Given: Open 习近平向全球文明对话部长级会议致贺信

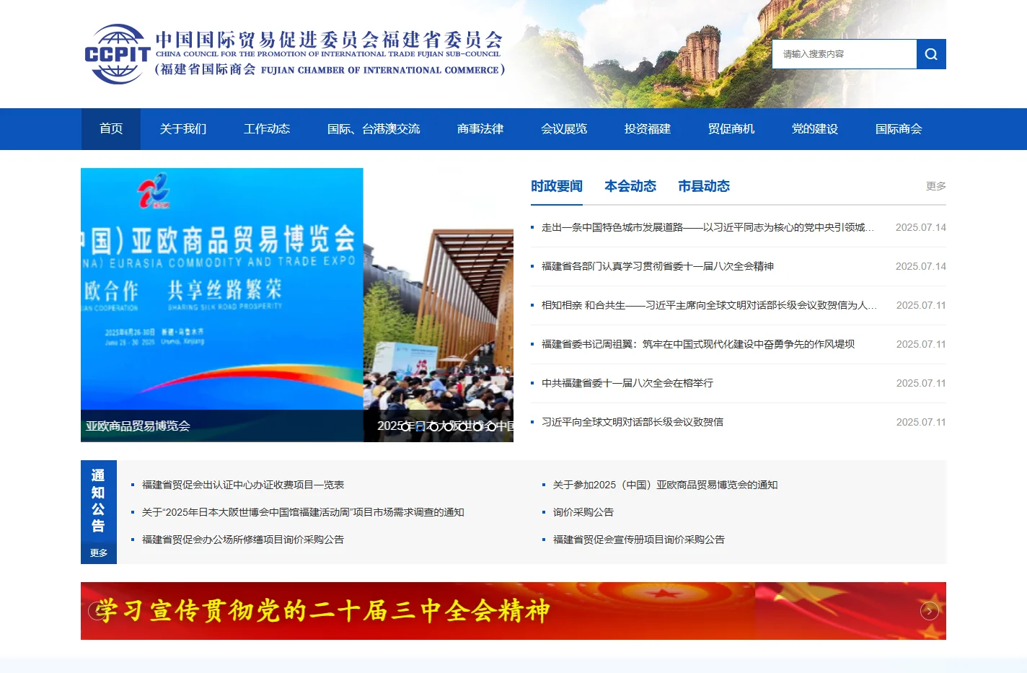Looking at the screenshot, I should point(632,422).
